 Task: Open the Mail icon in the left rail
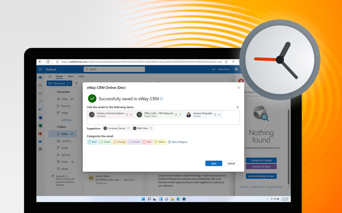point(40,77)
